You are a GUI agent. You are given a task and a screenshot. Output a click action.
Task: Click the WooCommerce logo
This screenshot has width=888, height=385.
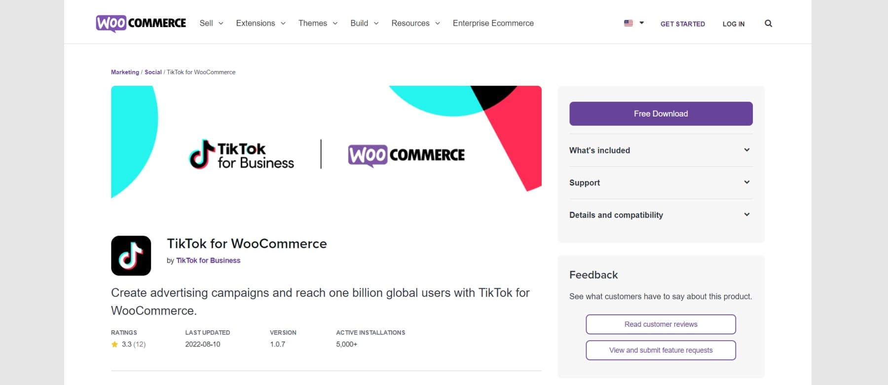tap(141, 22)
